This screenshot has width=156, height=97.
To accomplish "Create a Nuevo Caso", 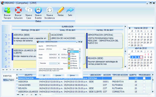I will (x=29, y=13).
